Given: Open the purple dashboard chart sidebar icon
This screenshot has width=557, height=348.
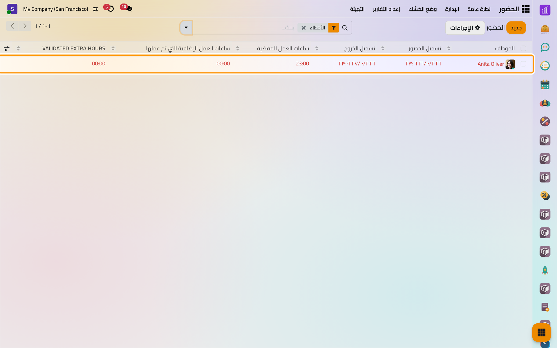Looking at the screenshot, I should click(x=545, y=10).
